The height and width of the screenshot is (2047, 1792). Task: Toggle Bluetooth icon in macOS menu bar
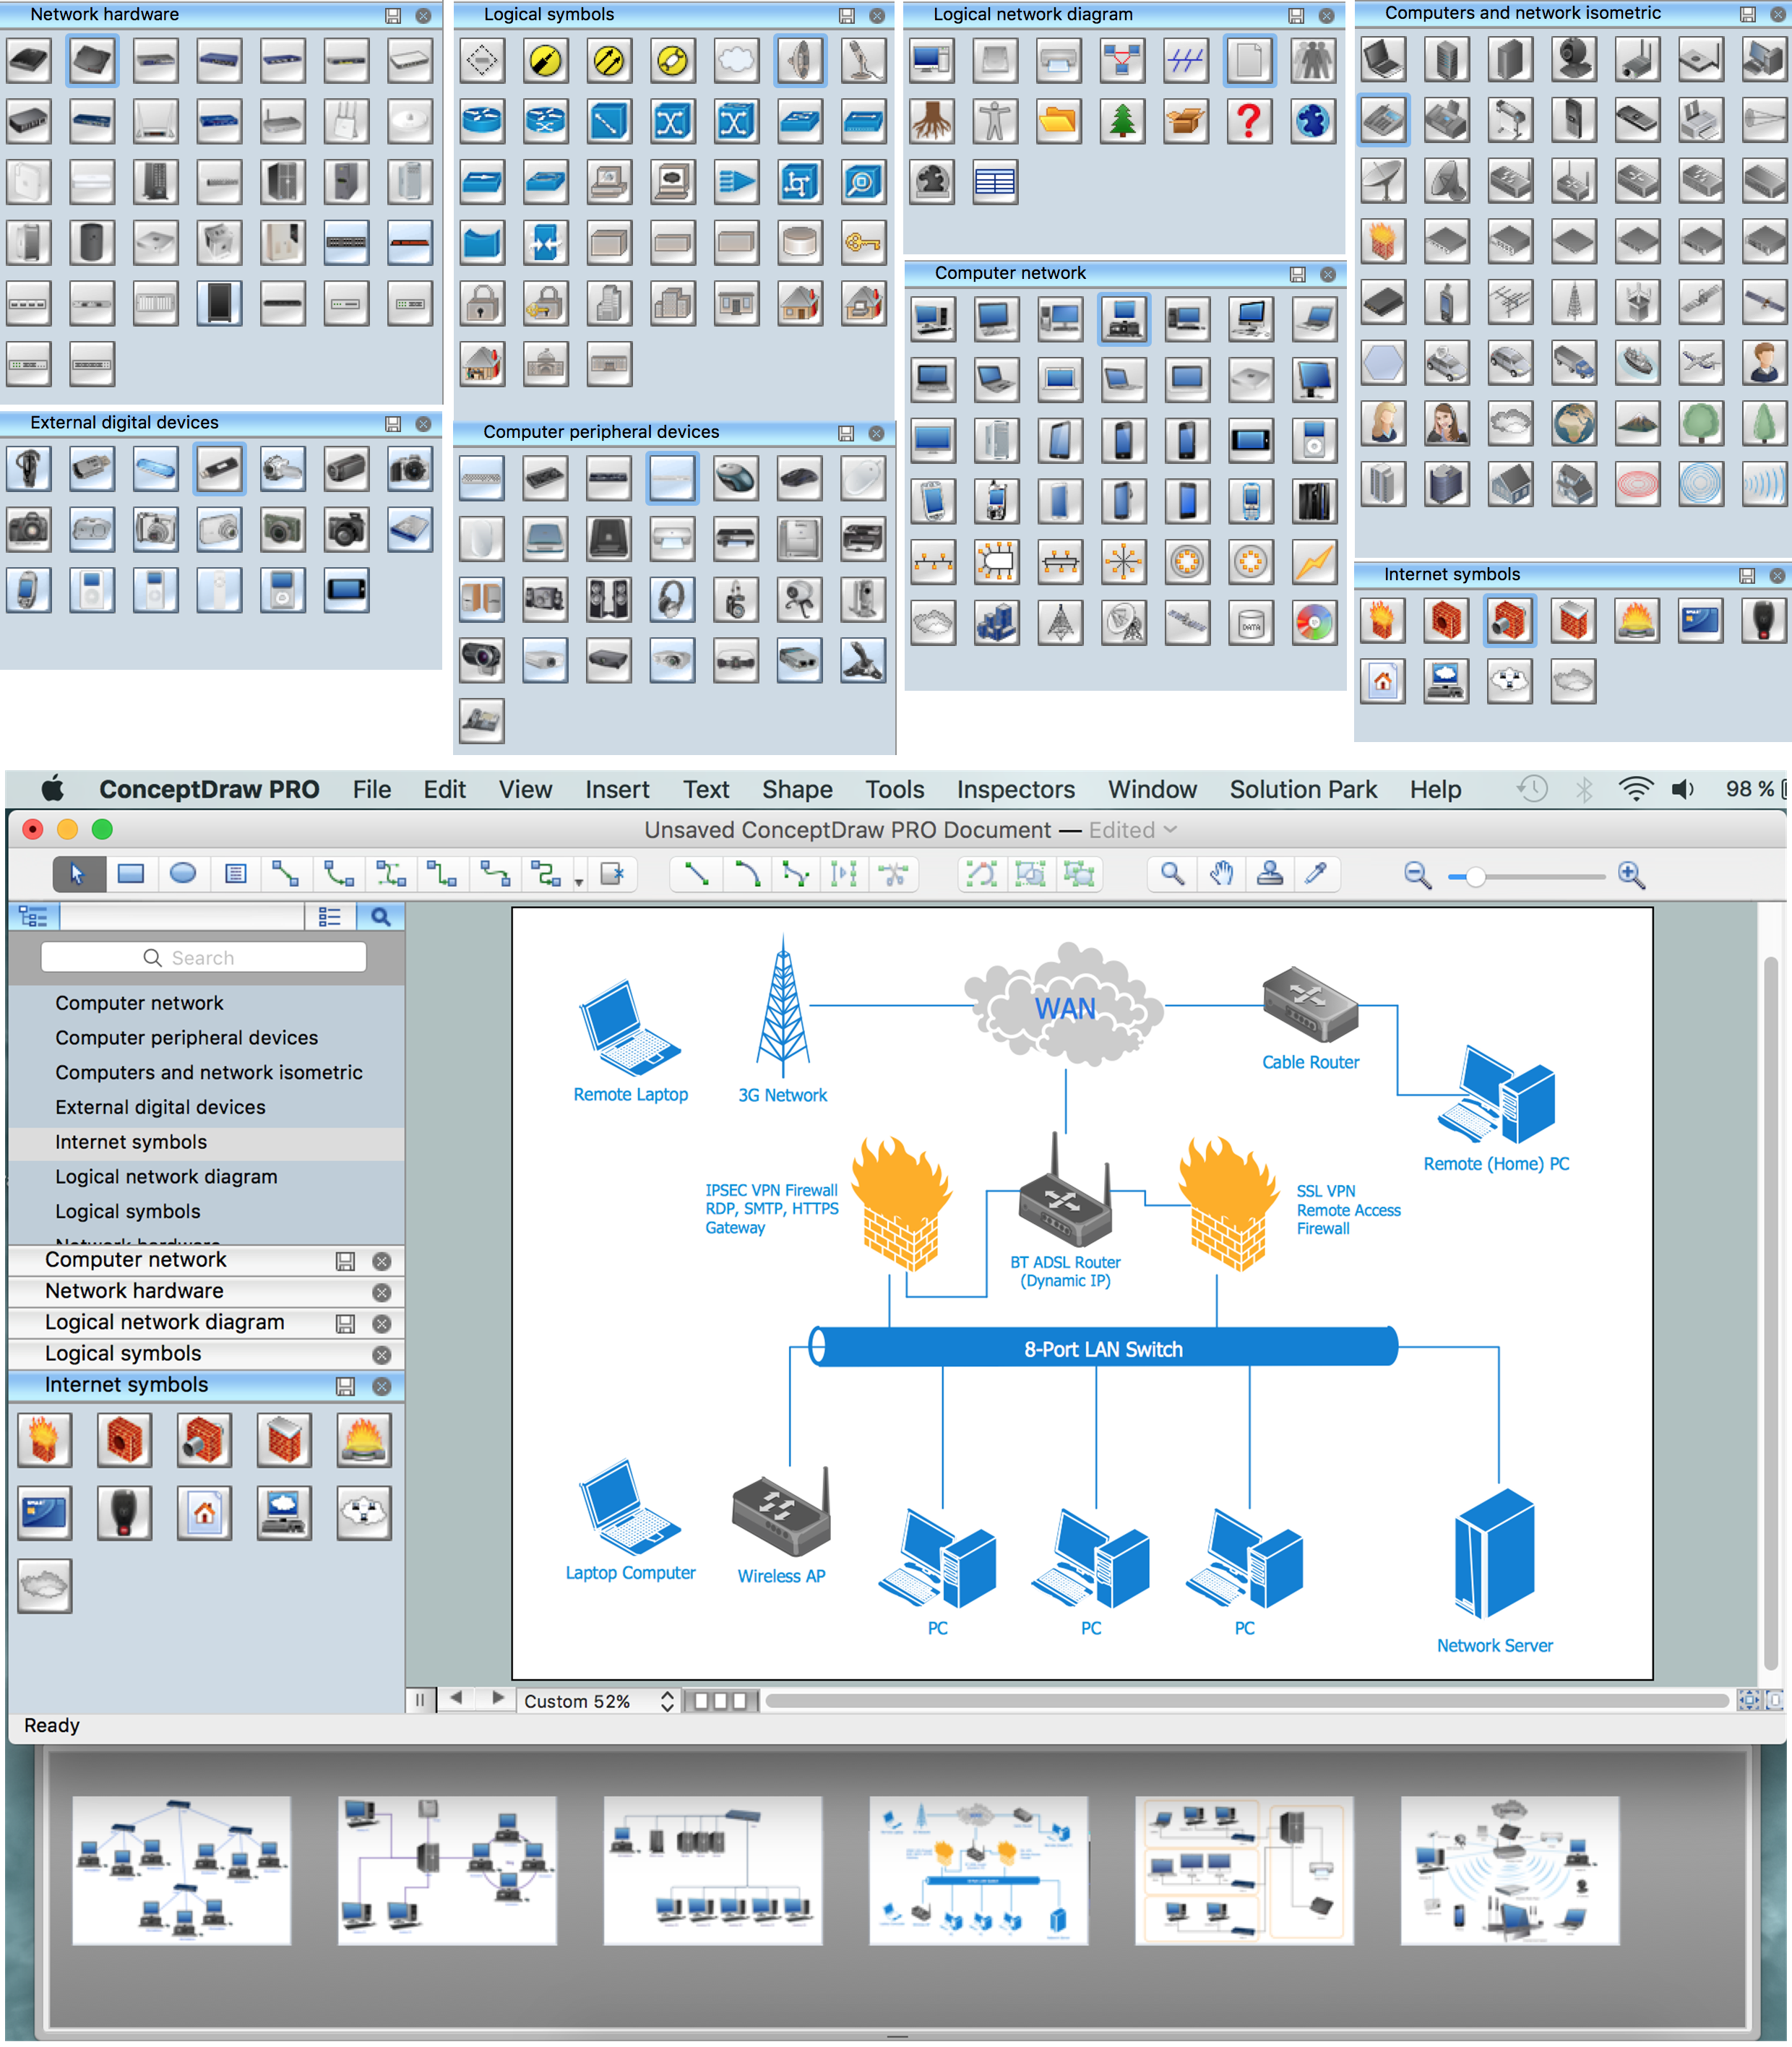(1584, 789)
